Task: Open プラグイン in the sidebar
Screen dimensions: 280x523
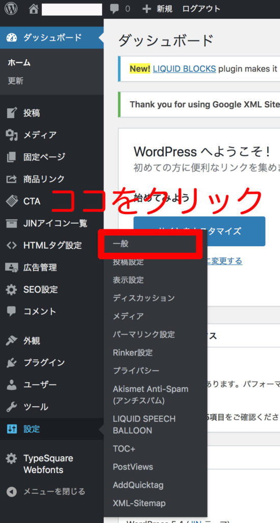Action: click(44, 363)
